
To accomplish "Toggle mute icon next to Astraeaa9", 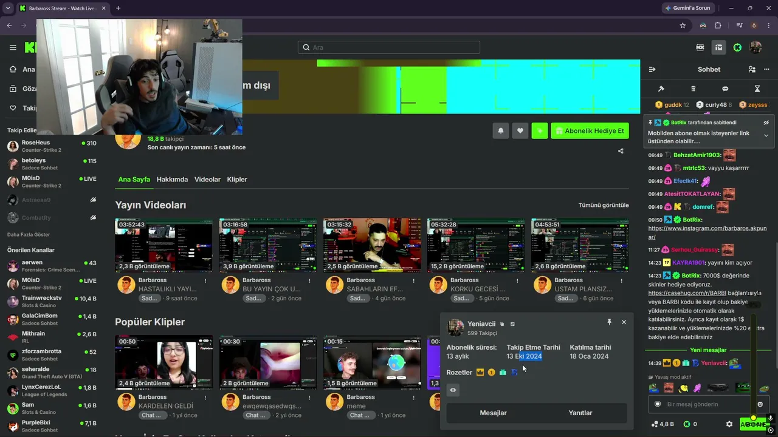I will pyautogui.click(x=93, y=200).
